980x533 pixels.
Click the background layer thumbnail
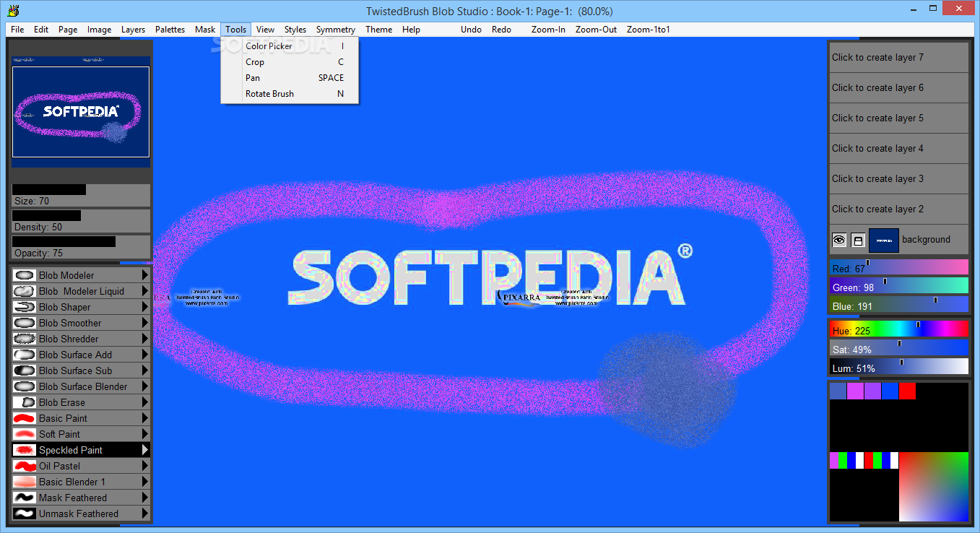coord(883,240)
